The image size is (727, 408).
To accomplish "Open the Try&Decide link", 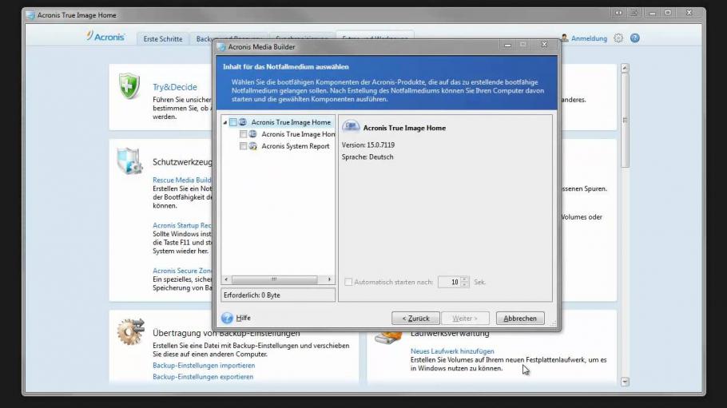I will [x=175, y=87].
